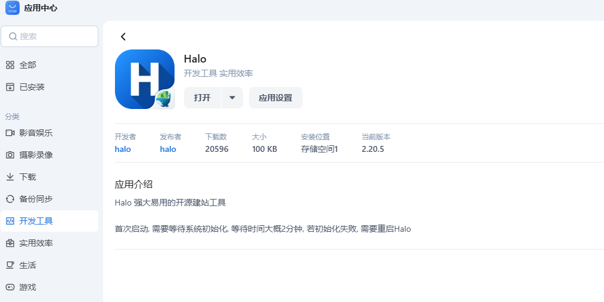Click the 已安装 download-box icon
The width and height of the screenshot is (604, 302).
(10, 87)
